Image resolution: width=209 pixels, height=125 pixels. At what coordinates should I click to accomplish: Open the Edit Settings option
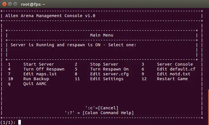click(x=107, y=79)
